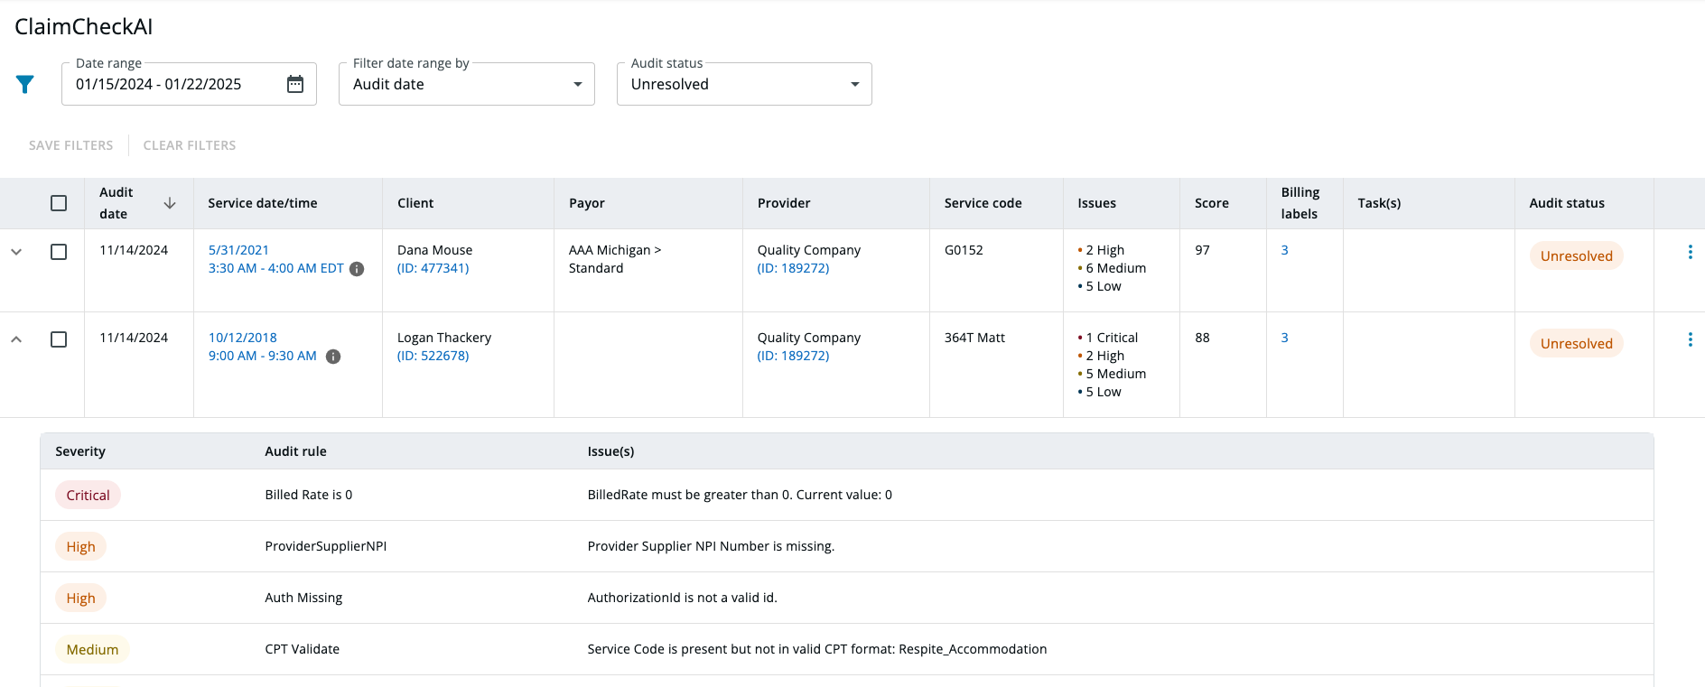Click billing labels count 3 for Logan Thackery
This screenshot has width=1705, height=687.
1284,338
